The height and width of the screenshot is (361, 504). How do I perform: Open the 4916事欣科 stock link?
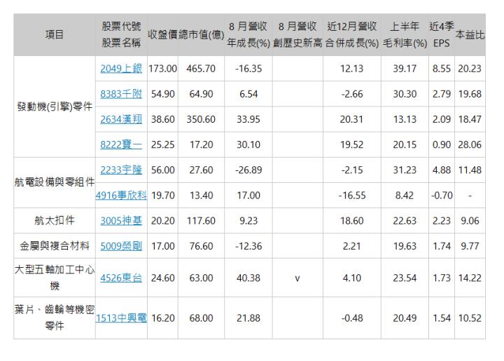click(121, 196)
